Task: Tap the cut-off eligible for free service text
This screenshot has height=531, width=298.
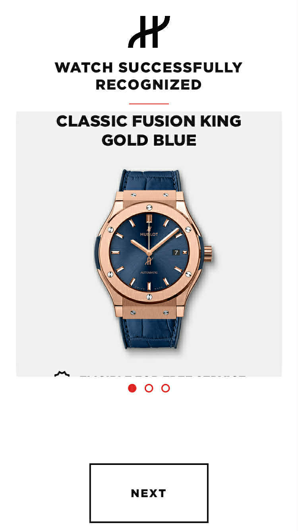Action: point(163,375)
